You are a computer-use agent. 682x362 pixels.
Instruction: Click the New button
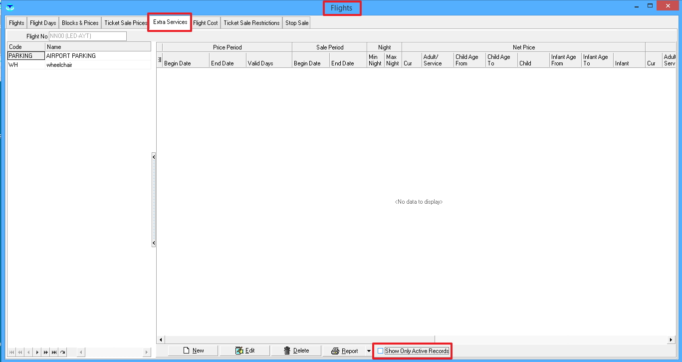tap(193, 351)
